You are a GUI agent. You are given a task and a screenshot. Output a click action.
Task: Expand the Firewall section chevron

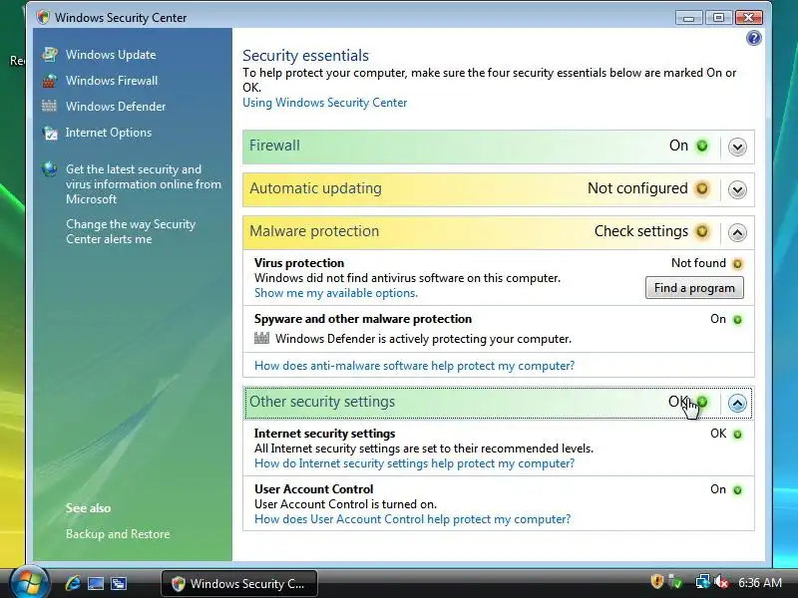pos(737,148)
